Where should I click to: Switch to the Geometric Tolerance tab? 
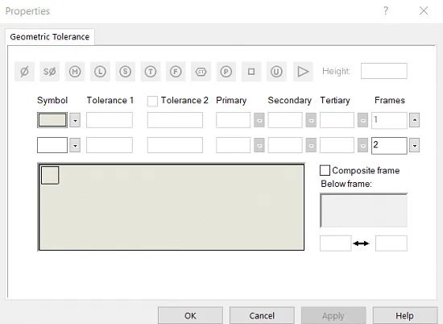tap(50, 37)
